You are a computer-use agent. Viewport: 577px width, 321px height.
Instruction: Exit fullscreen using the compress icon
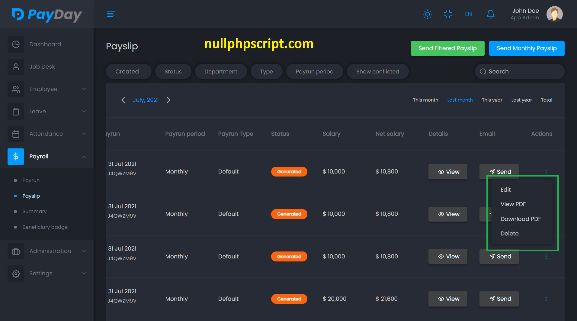pos(448,14)
